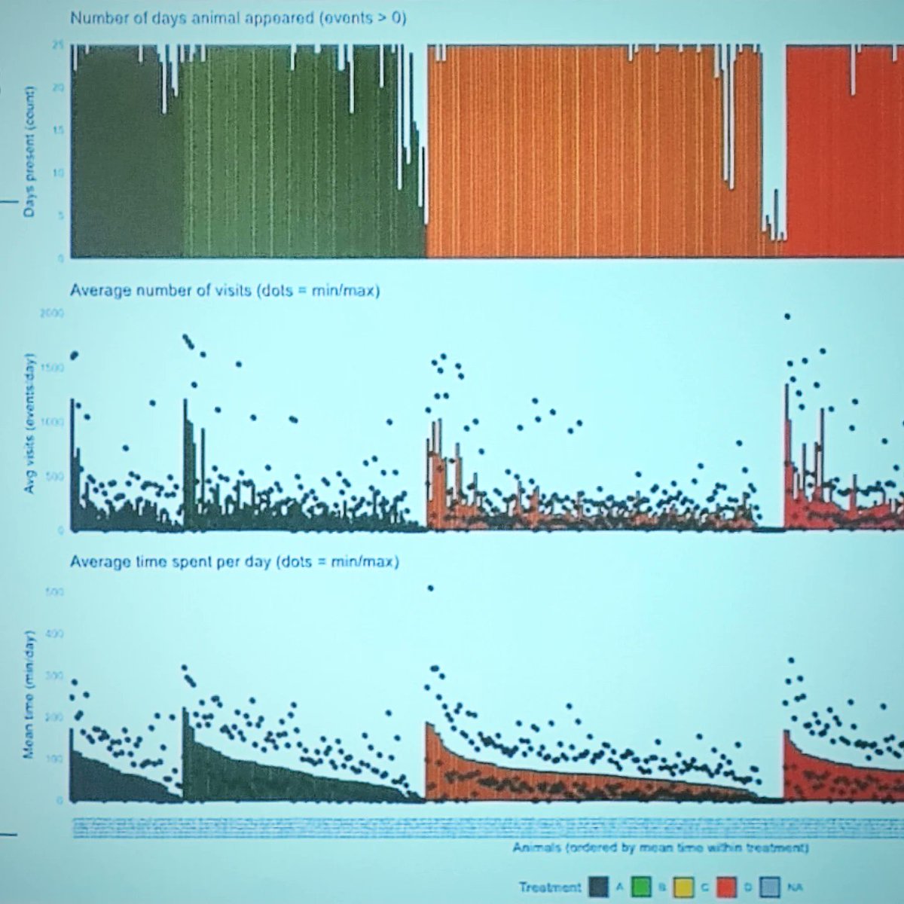Click the NA blue-gray legend swatch

[770, 887]
